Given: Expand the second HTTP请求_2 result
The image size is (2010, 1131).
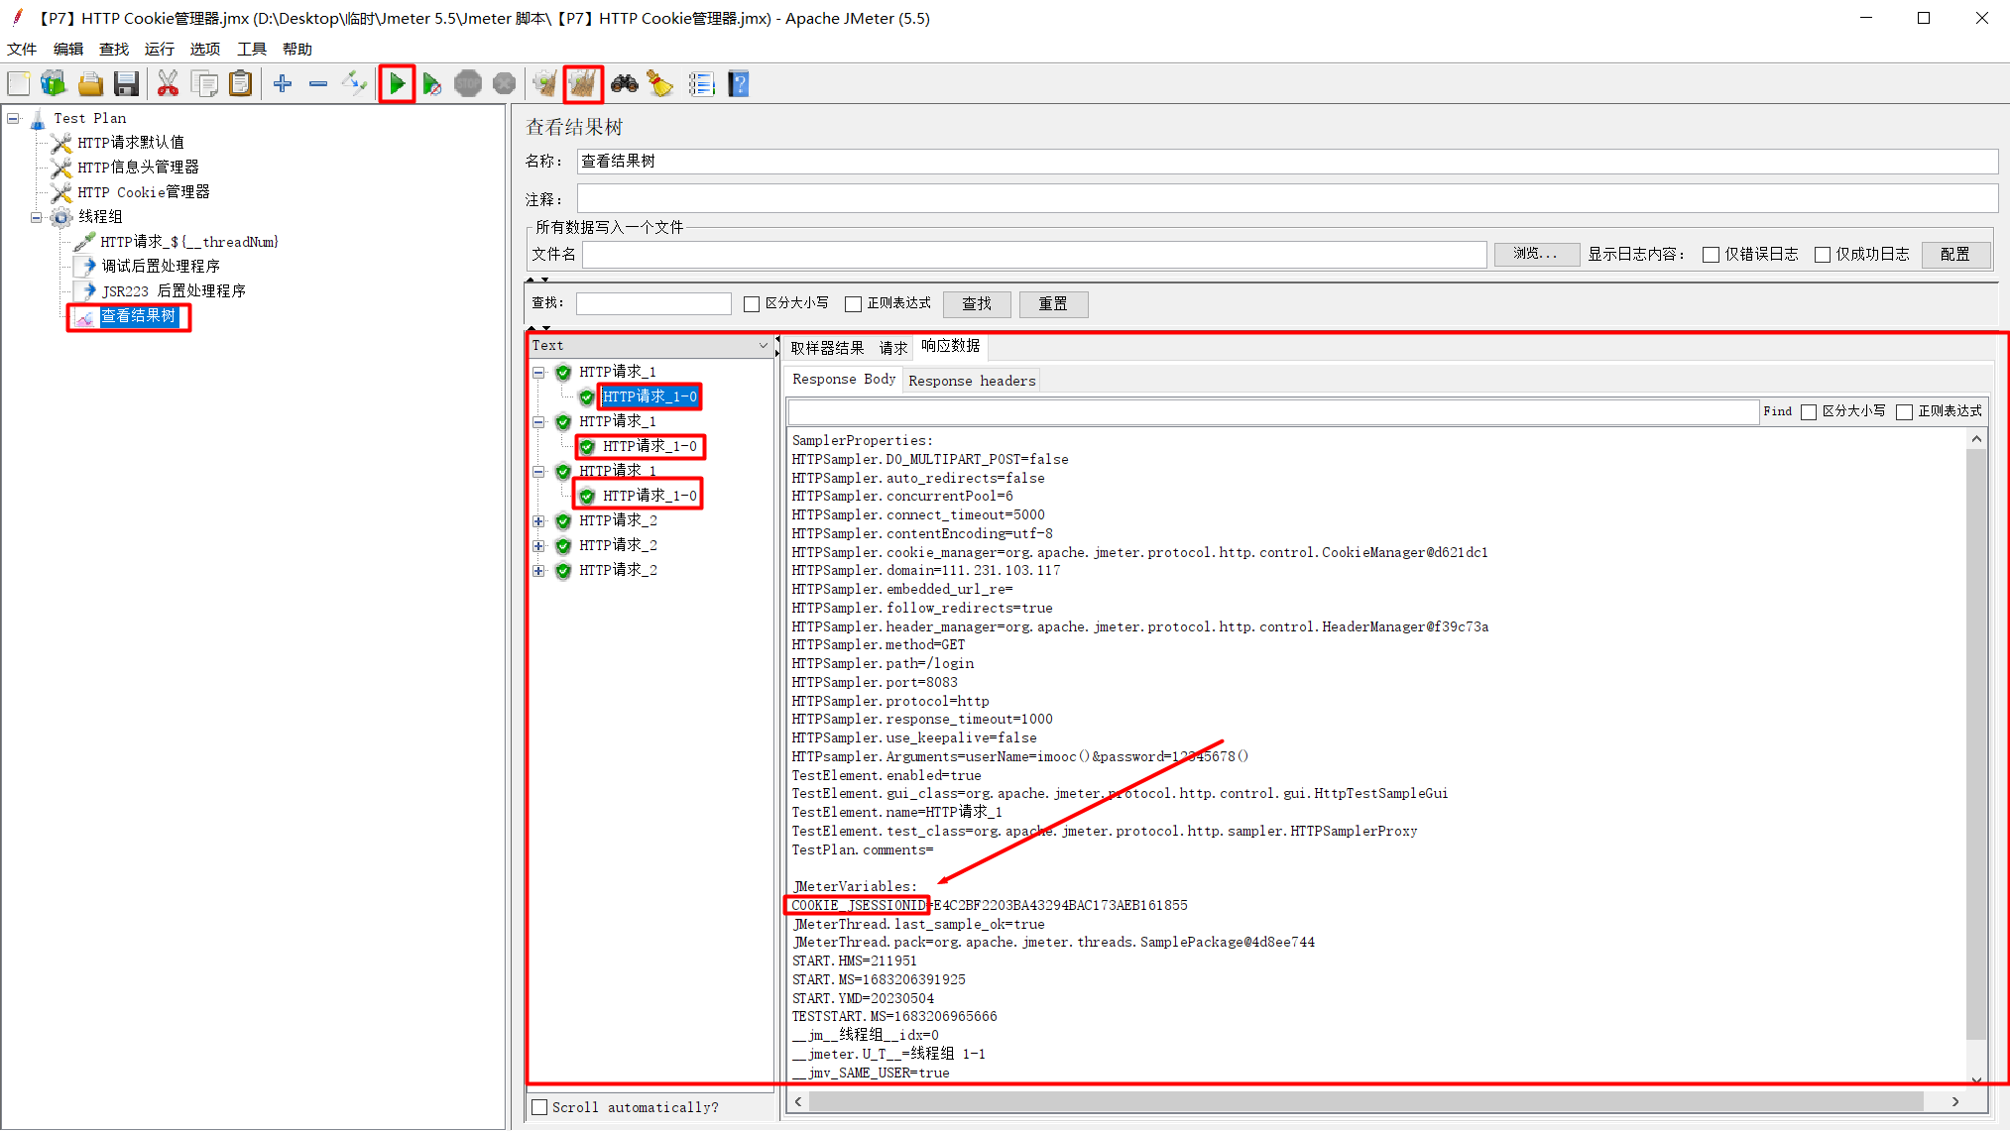Looking at the screenshot, I should tap(538, 546).
